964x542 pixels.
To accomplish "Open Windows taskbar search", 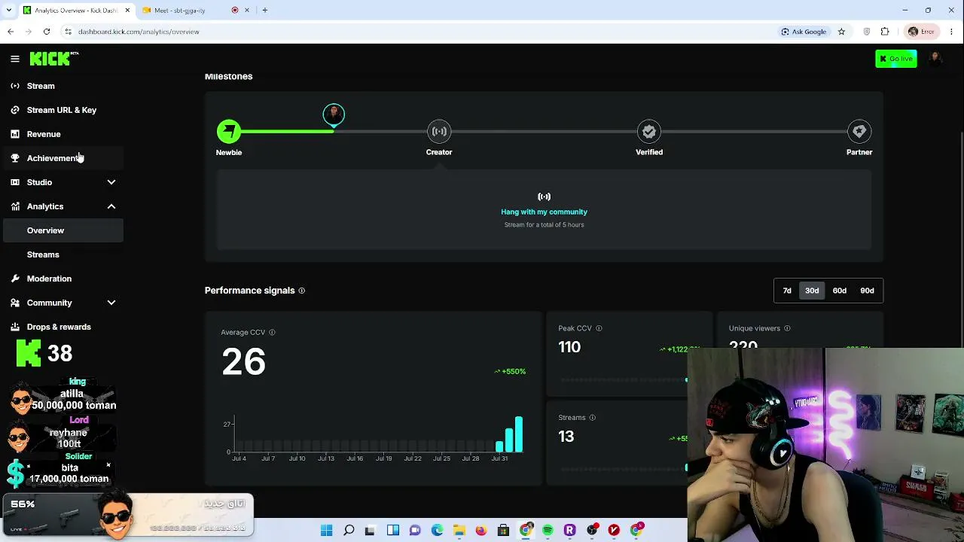I will click(x=349, y=531).
